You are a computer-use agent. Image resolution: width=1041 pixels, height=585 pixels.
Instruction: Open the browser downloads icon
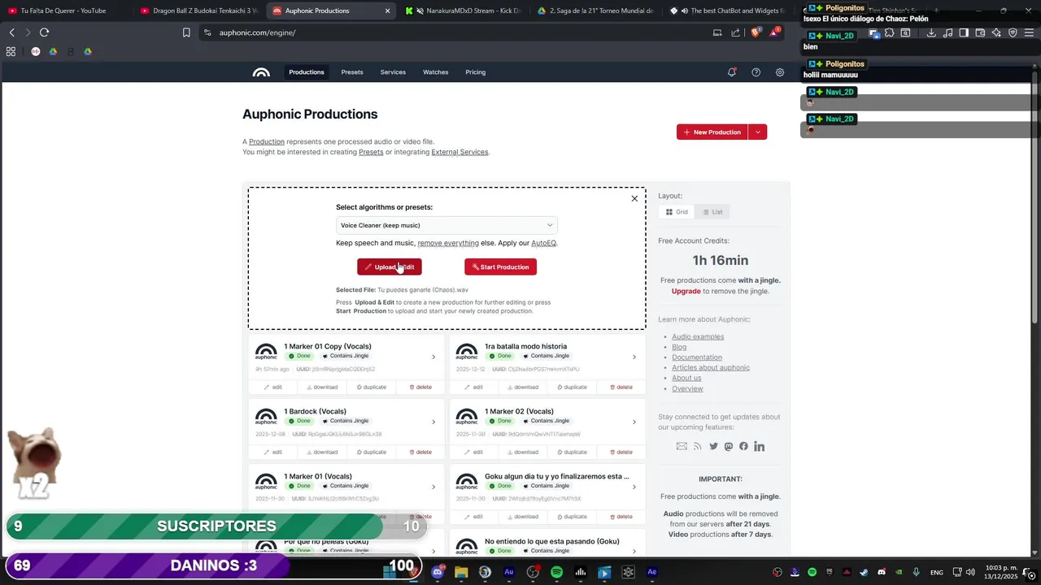[x=931, y=32]
